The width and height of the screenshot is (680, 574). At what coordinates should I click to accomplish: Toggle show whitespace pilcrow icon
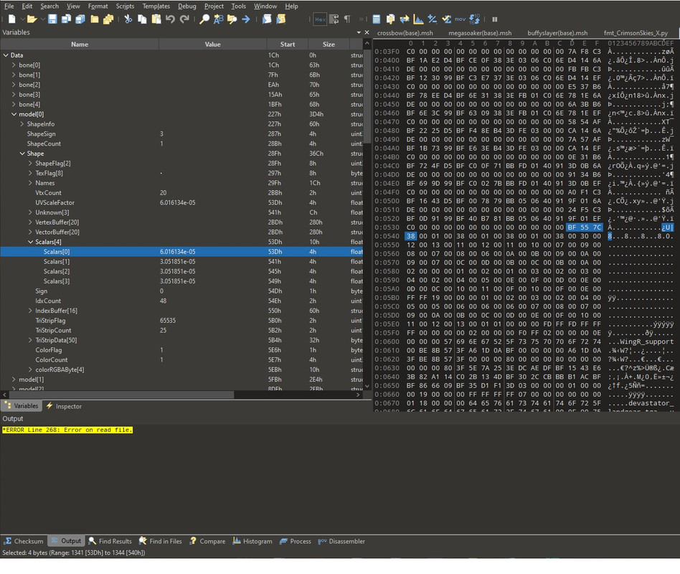tap(347, 19)
